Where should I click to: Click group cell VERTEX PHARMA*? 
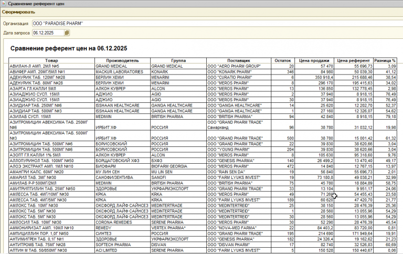point(178,228)
